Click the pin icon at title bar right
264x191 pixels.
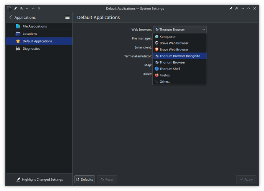click(231, 8)
